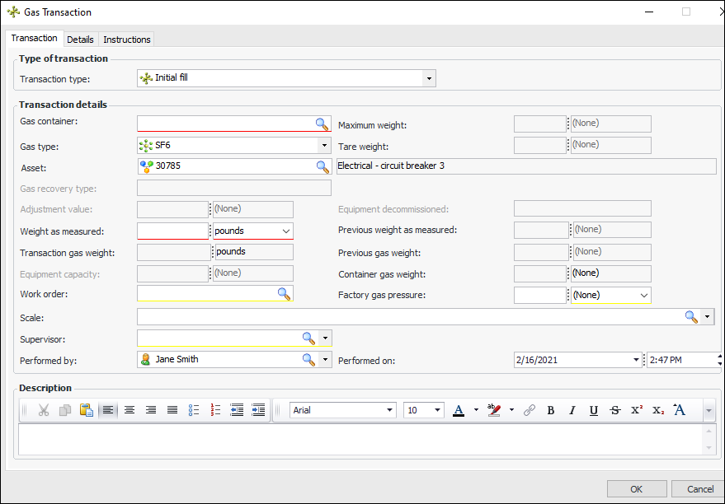
Task: Toggle bold formatting
Action: 550,410
